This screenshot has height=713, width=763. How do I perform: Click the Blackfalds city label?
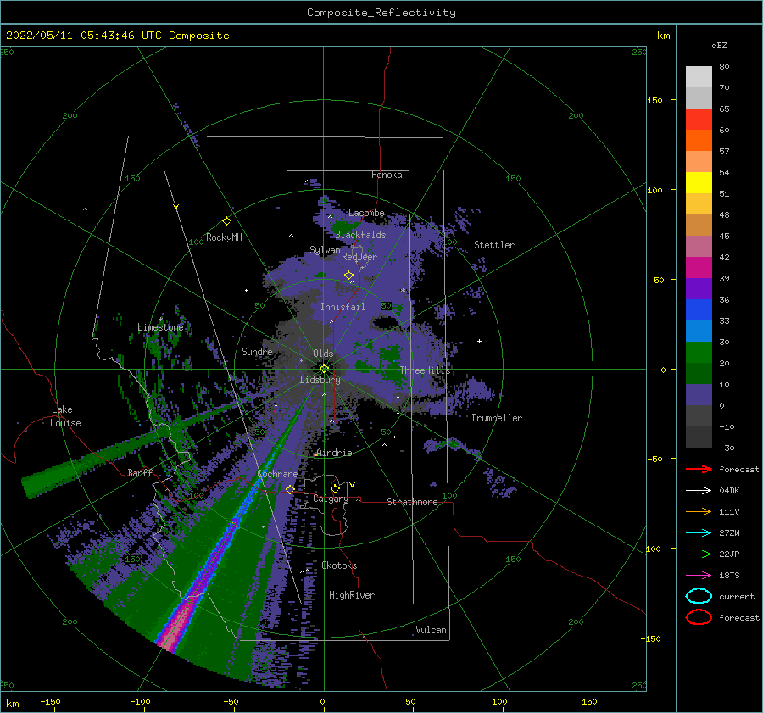360,235
